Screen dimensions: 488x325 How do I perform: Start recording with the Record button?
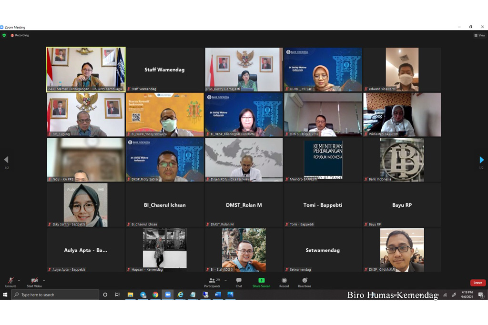tap(284, 283)
